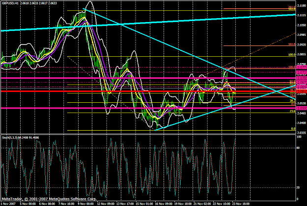Click the yellow Fibonacci 100.0 level label

[x=292, y=55]
